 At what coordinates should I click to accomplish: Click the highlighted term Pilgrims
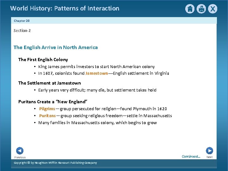point(47,109)
